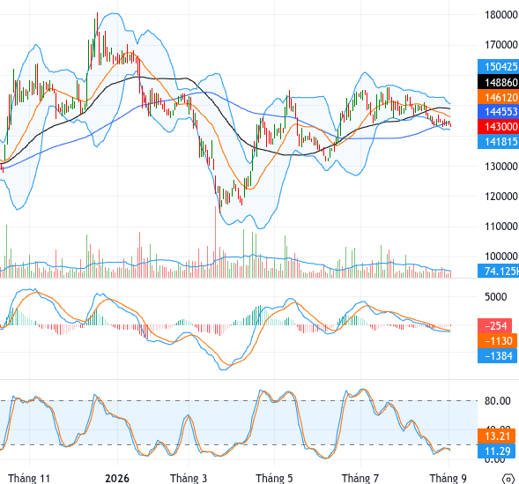Image resolution: width=519 pixels, height=484 pixels.
Task: Click the red 143000 last price label
Action: pyautogui.click(x=498, y=126)
